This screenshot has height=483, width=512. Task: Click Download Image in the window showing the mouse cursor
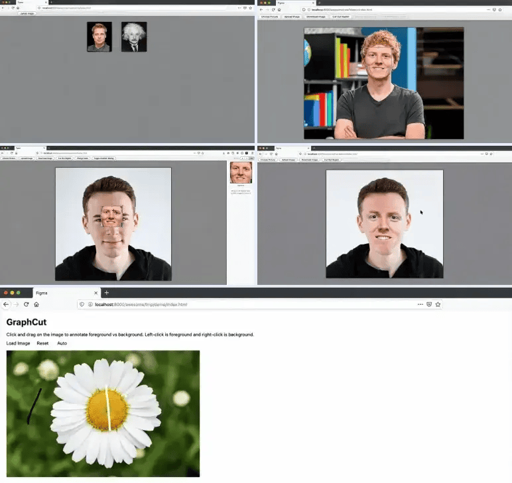point(310,160)
